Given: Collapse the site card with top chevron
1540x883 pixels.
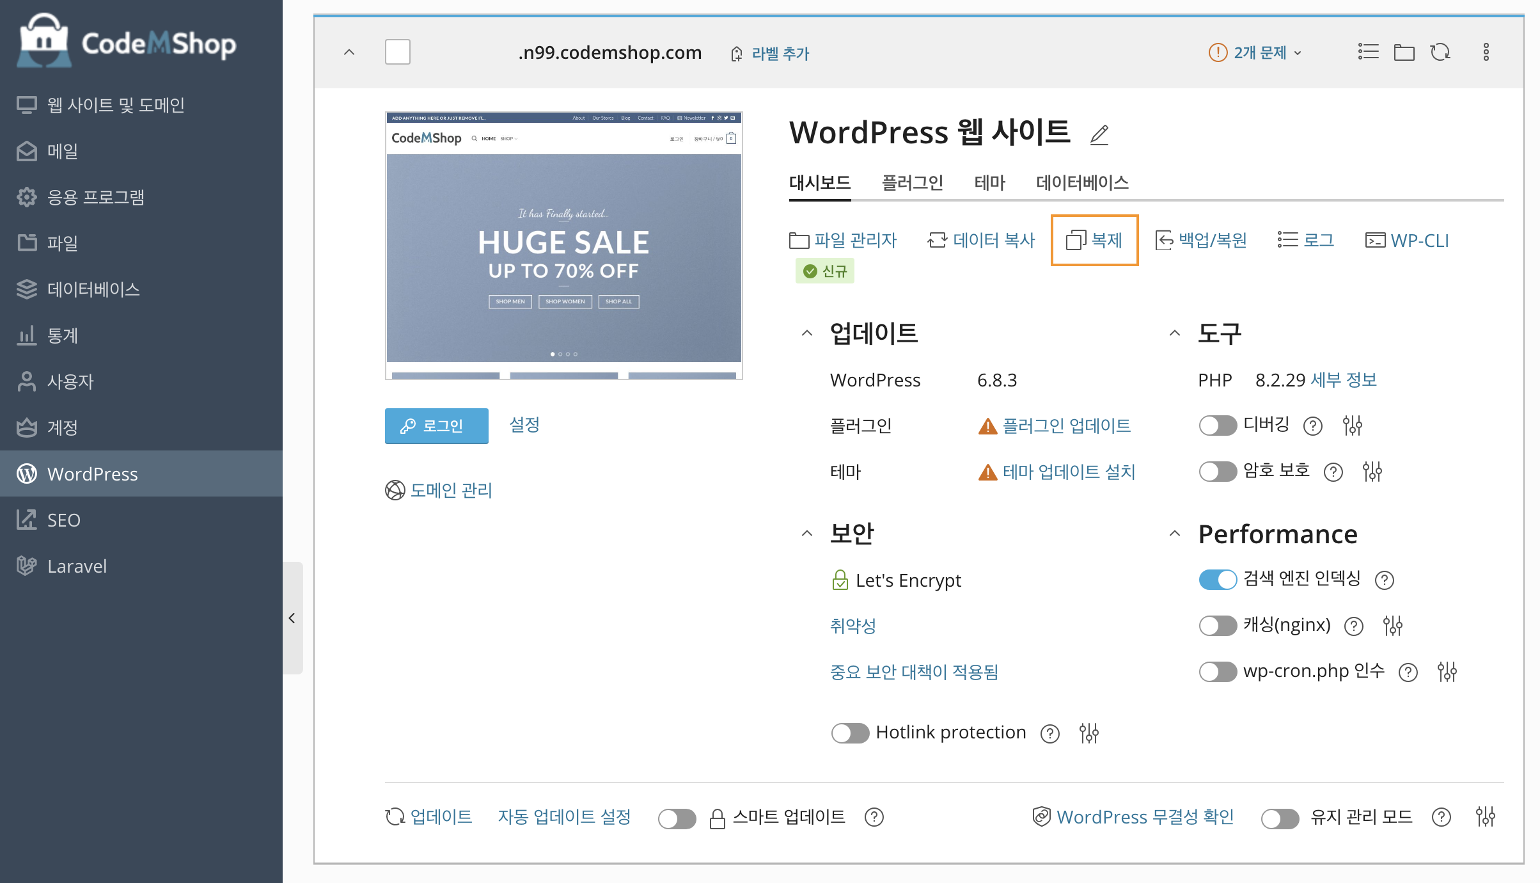Looking at the screenshot, I should click(349, 52).
